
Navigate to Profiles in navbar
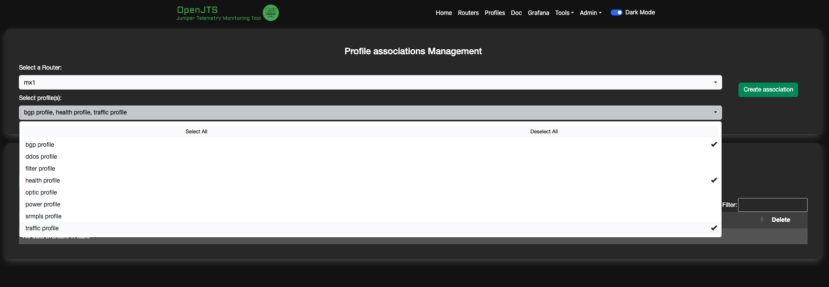(x=494, y=13)
